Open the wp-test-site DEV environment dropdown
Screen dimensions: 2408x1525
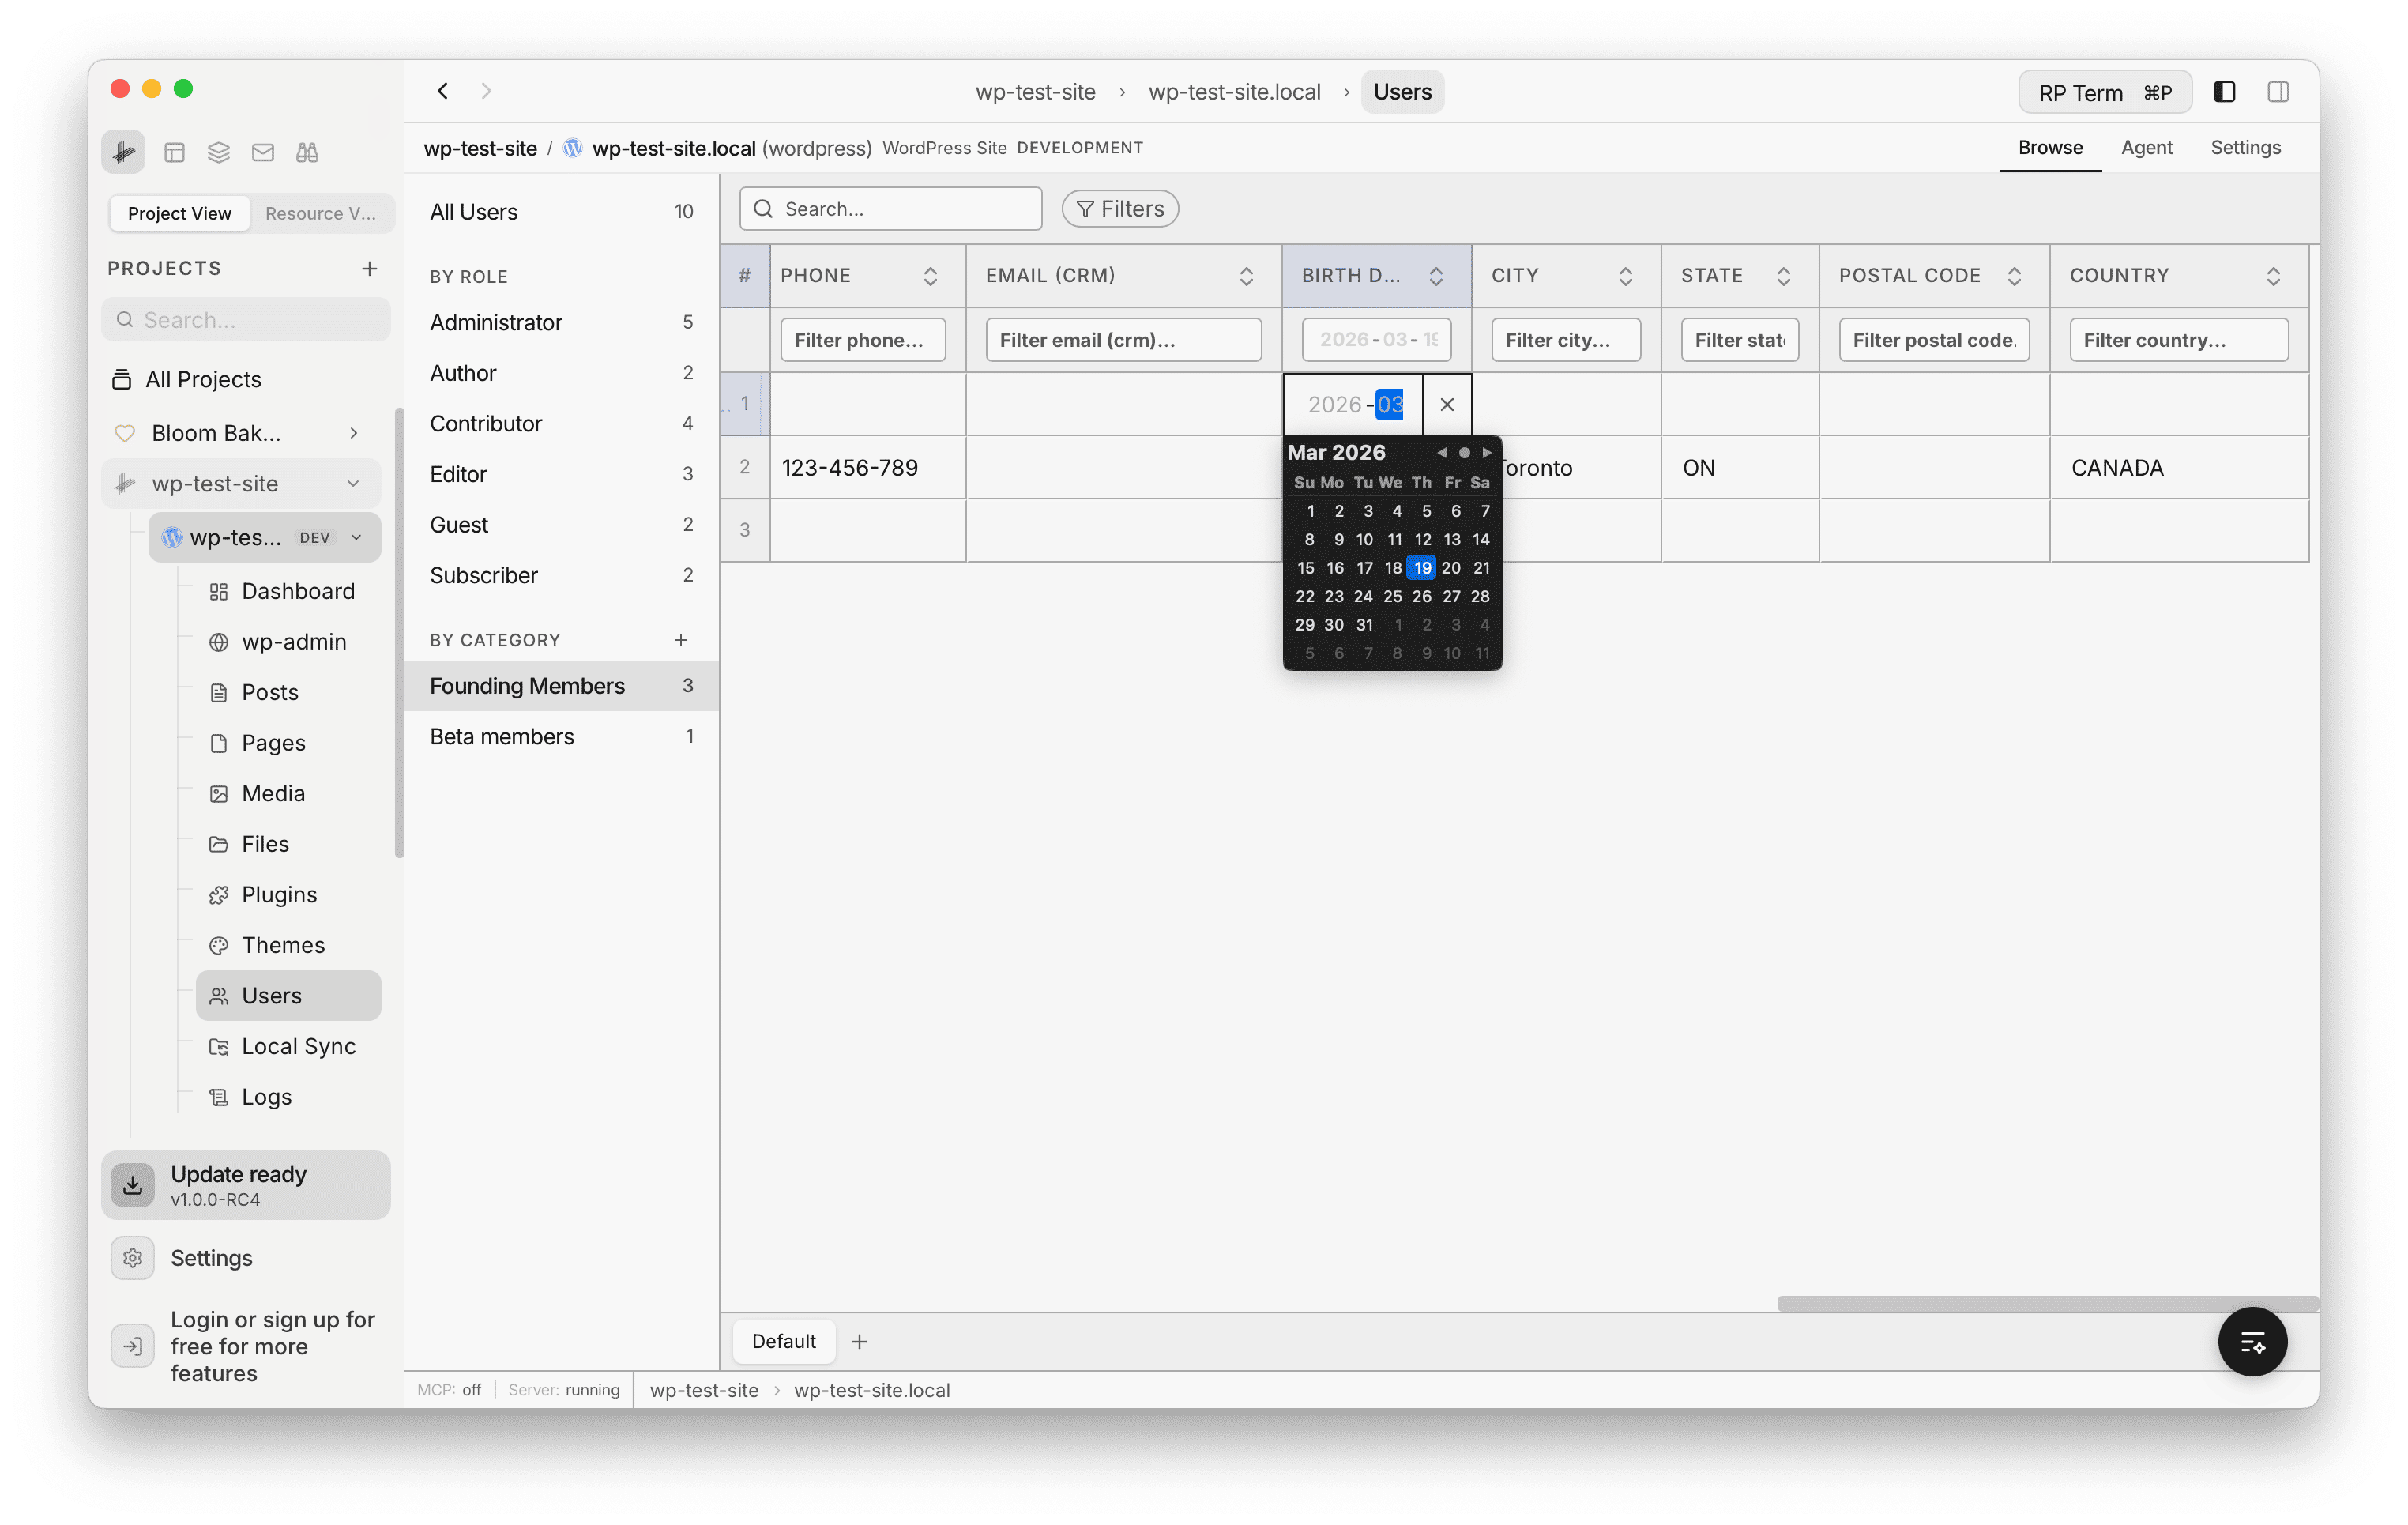[357, 537]
